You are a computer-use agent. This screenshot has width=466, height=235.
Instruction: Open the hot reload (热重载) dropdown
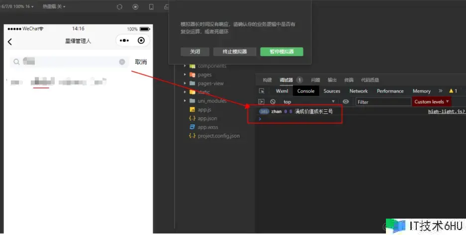point(54,7)
